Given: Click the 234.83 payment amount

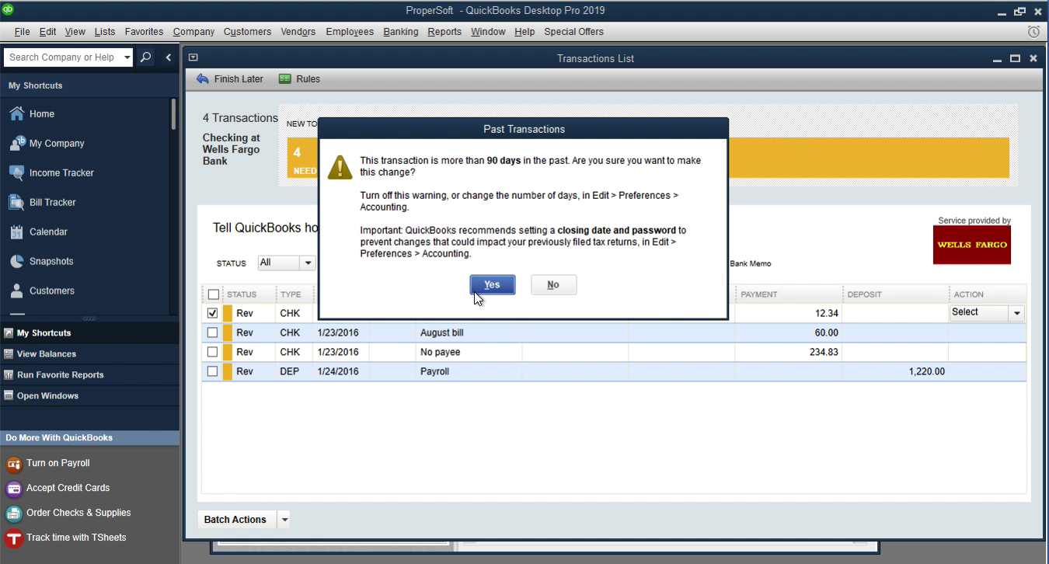Looking at the screenshot, I should (x=824, y=352).
